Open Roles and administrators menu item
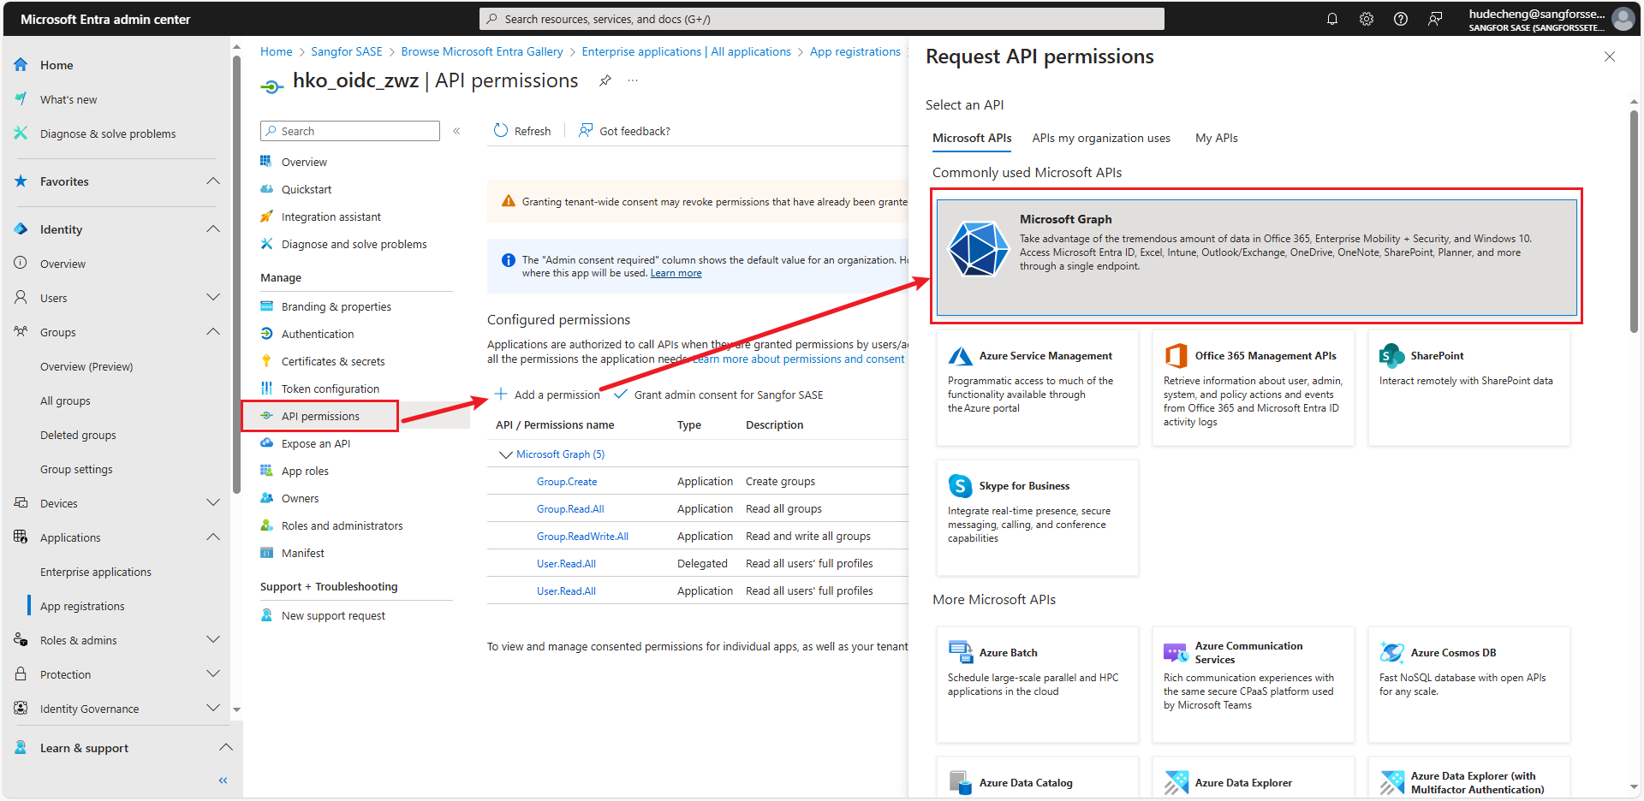Viewport: 1644px width, 801px height. (x=342, y=525)
